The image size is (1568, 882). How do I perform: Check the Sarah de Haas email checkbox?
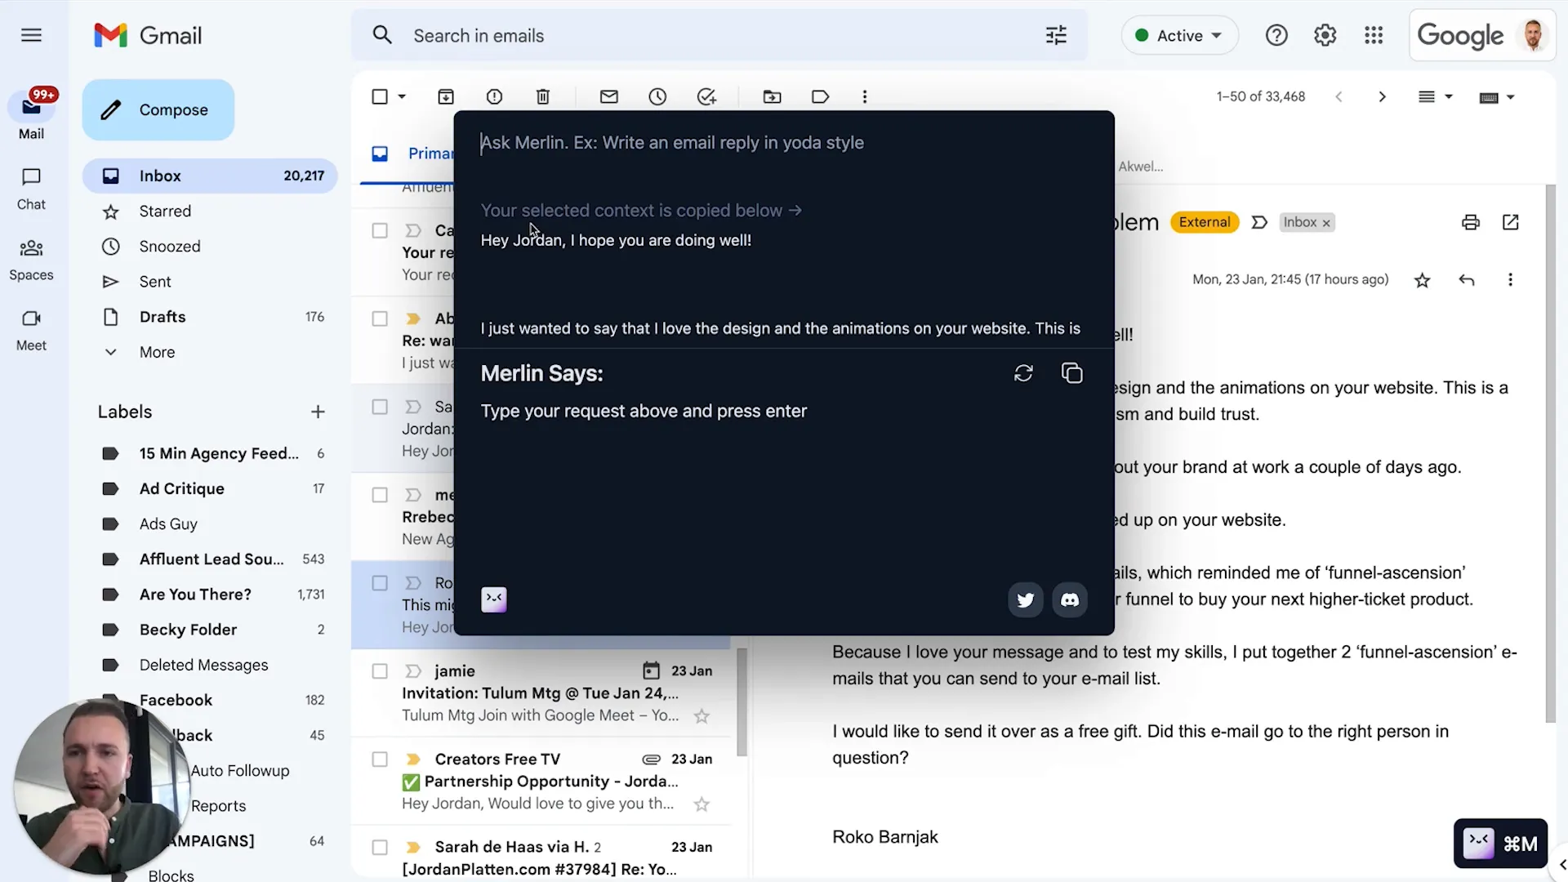tap(380, 848)
